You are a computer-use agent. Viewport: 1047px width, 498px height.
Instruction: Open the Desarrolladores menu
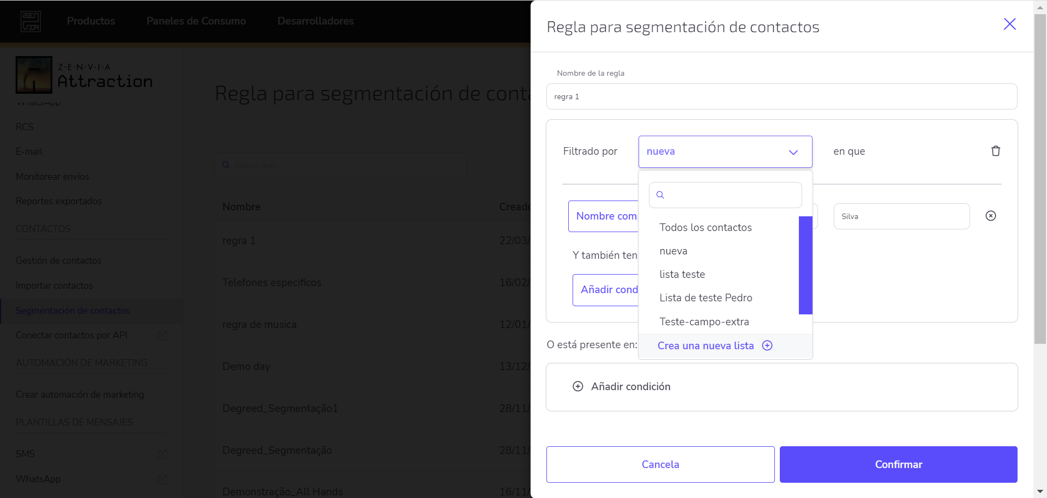[x=315, y=21]
